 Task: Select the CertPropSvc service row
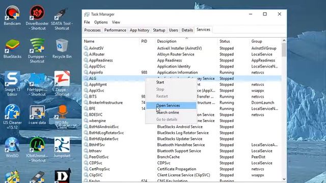point(182,169)
